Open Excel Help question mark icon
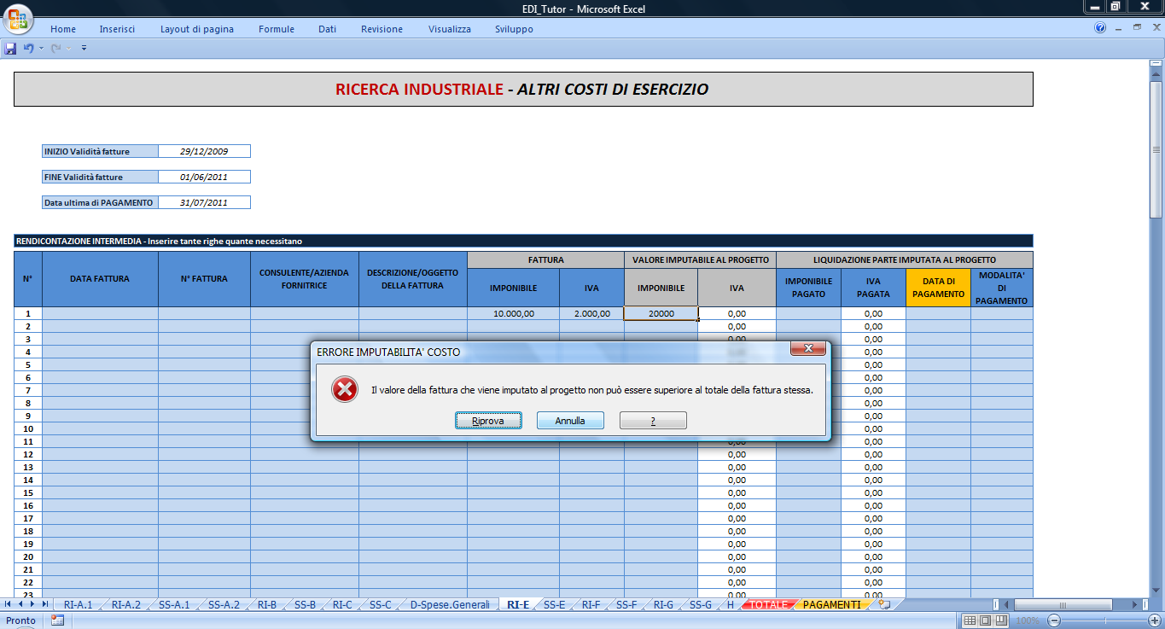 click(1100, 28)
